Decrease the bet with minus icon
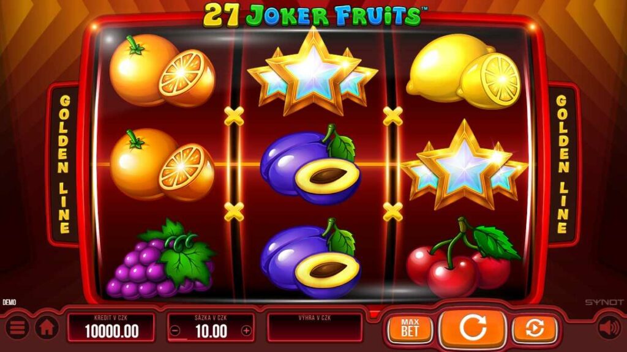 [x=175, y=331]
